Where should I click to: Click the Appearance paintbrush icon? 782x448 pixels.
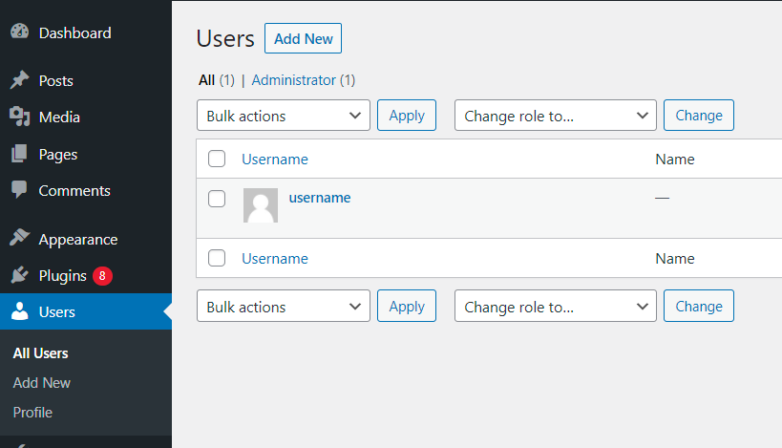[x=19, y=240]
